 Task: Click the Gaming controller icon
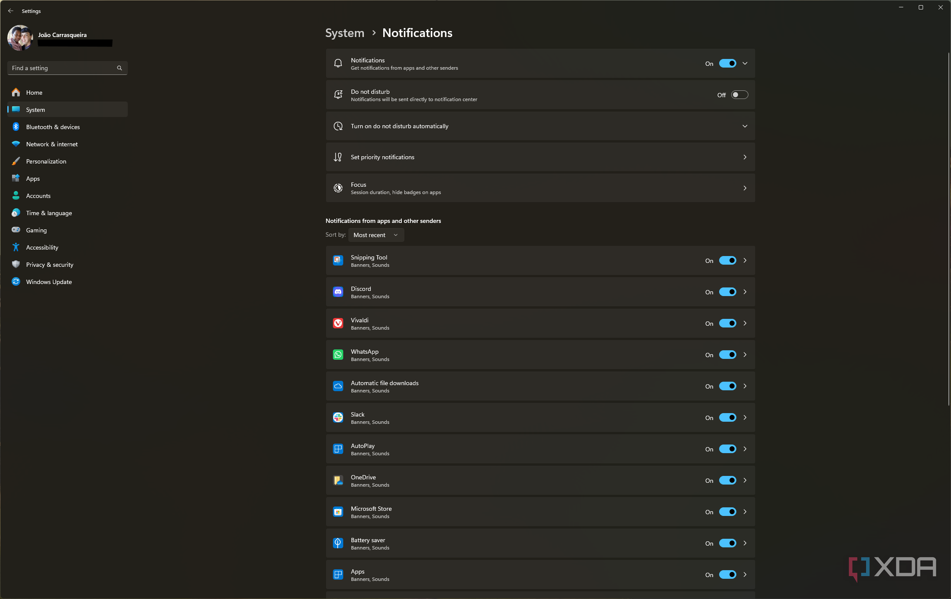click(16, 230)
